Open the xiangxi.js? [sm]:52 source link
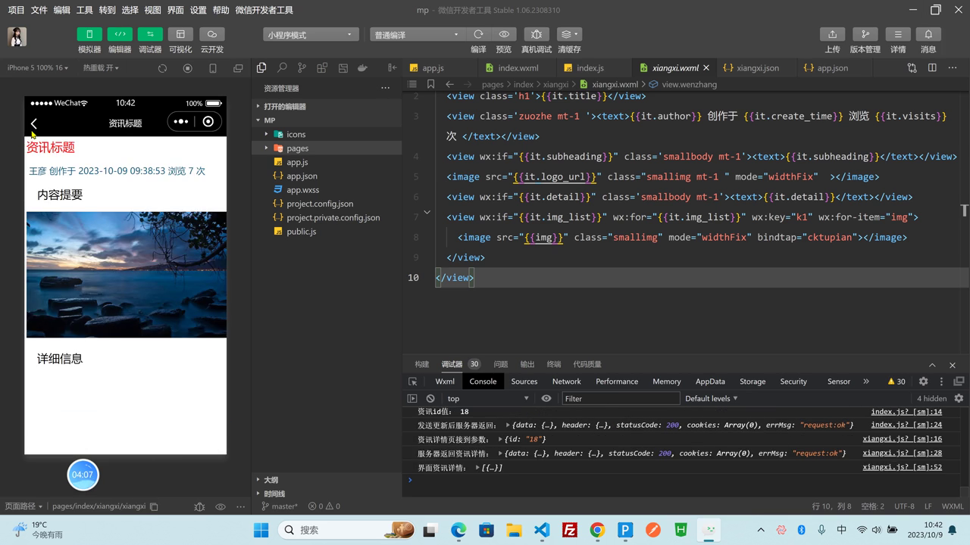The image size is (970, 545). tap(902, 467)
